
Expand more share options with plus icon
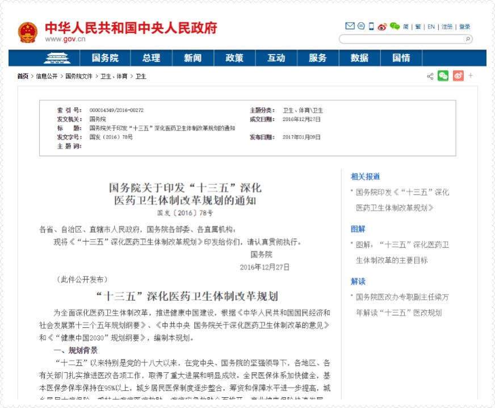pyautogui.click(x=471, y=76)
